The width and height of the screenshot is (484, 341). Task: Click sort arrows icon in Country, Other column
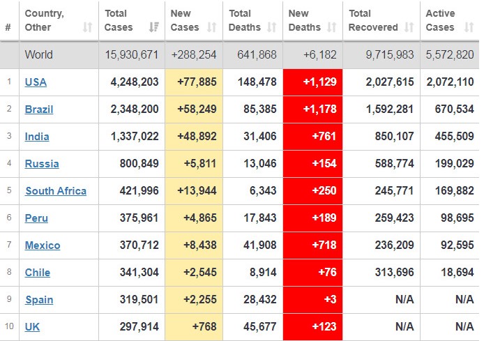(x=87, y=27)
